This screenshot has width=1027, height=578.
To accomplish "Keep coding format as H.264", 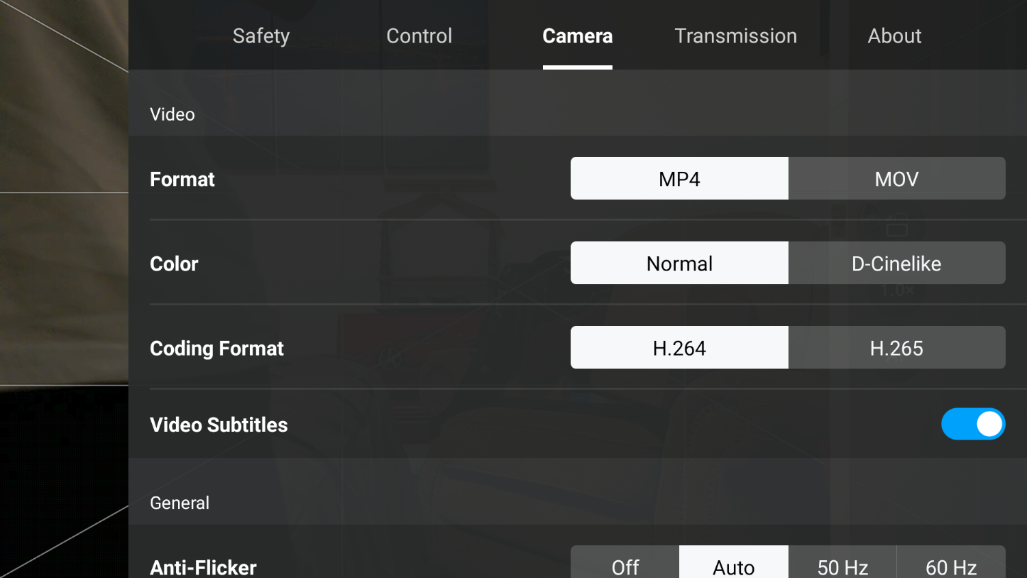I will (x=679, y=347).
